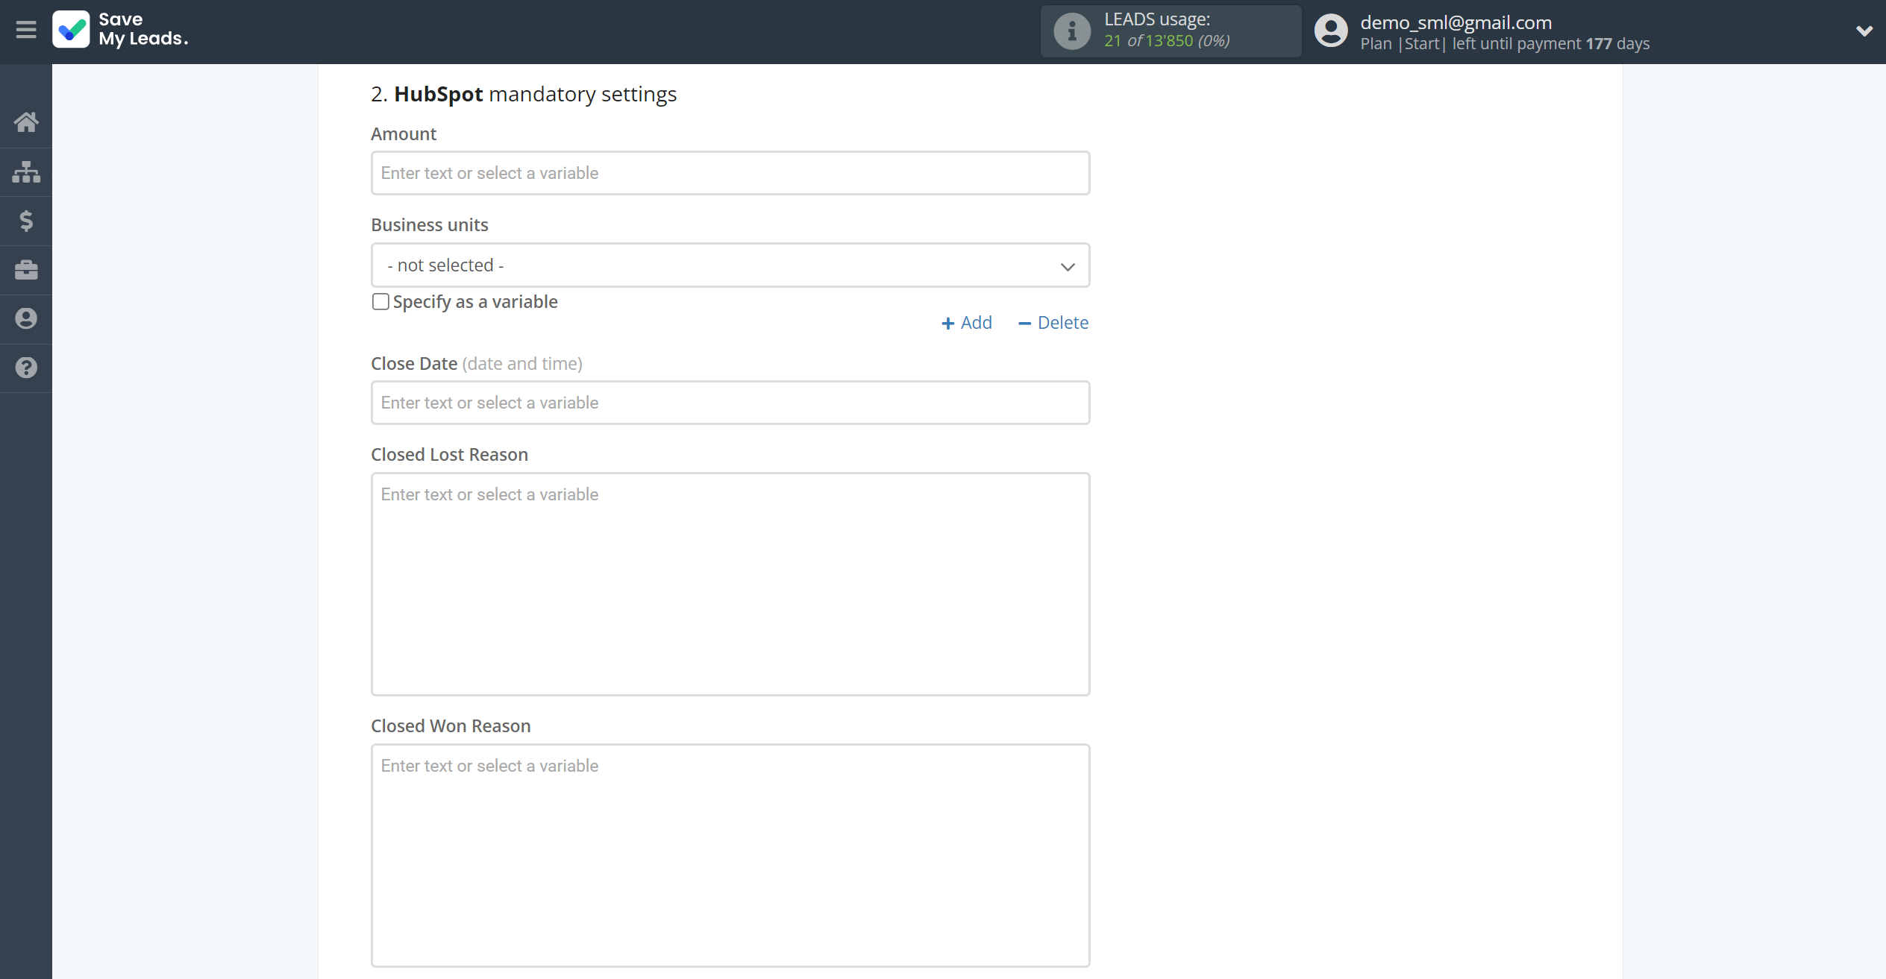The width and height of the screenshot is (1886, 979).
Task: Open the help question mark icon
Action: 26,368
